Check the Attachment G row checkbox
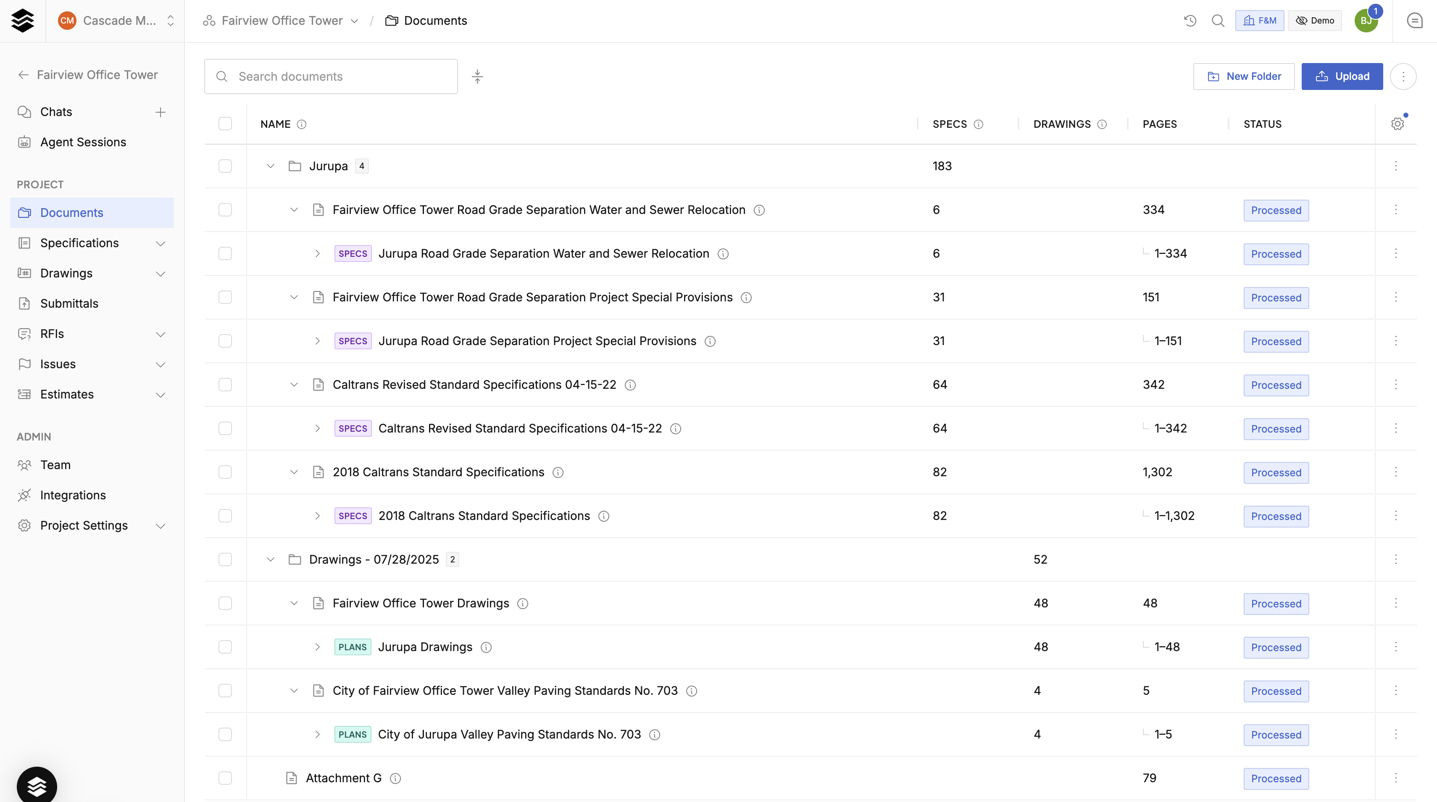The width and height of the screenshot is (1437, 802). [225, 778]
